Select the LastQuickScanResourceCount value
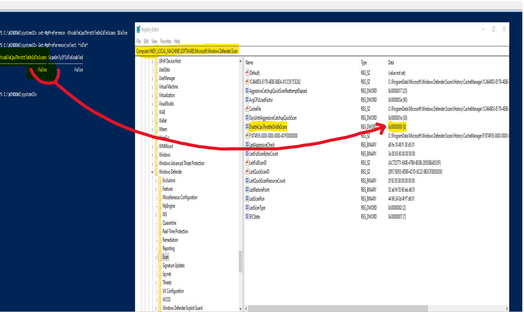The width and height of the screenshot is (524, 312). (267, 181)
